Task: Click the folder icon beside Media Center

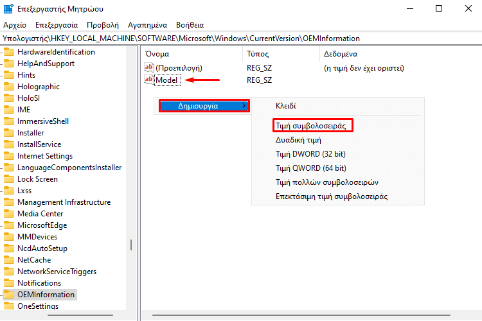Action: tap(9, 214)
